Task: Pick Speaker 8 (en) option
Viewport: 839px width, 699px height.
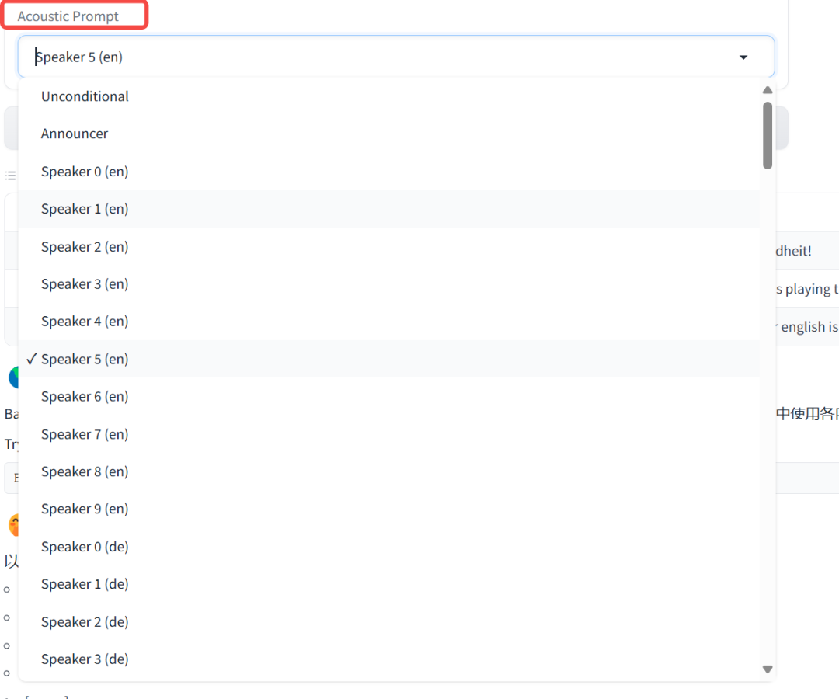Action: (85, 471)
